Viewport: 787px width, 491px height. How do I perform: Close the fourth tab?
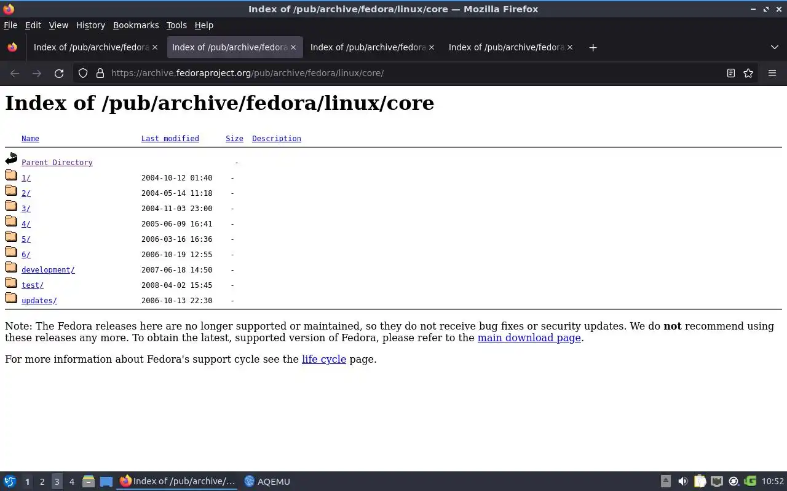pyautogui.click(x=570, y=47)
